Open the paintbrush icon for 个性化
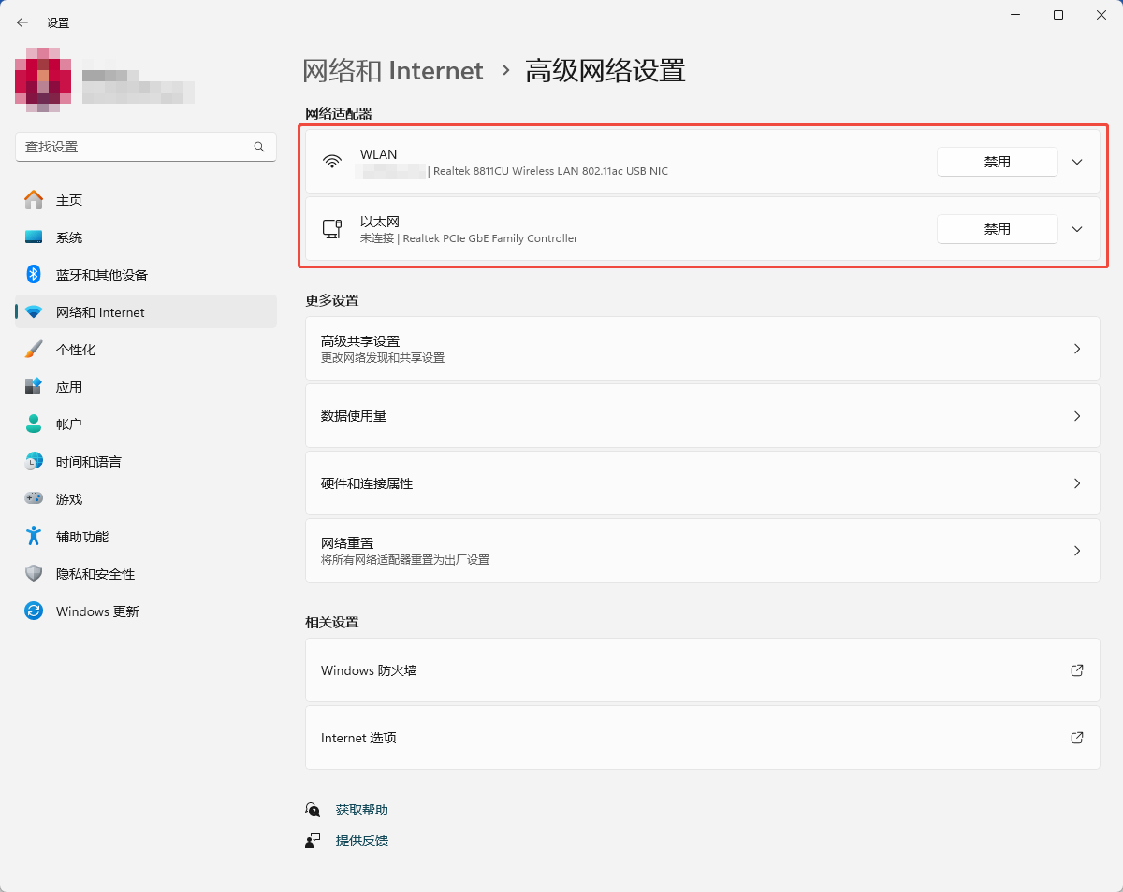The height and width of the screenshot is (892, 1123). pyautogui.click(x=34, y=350)
